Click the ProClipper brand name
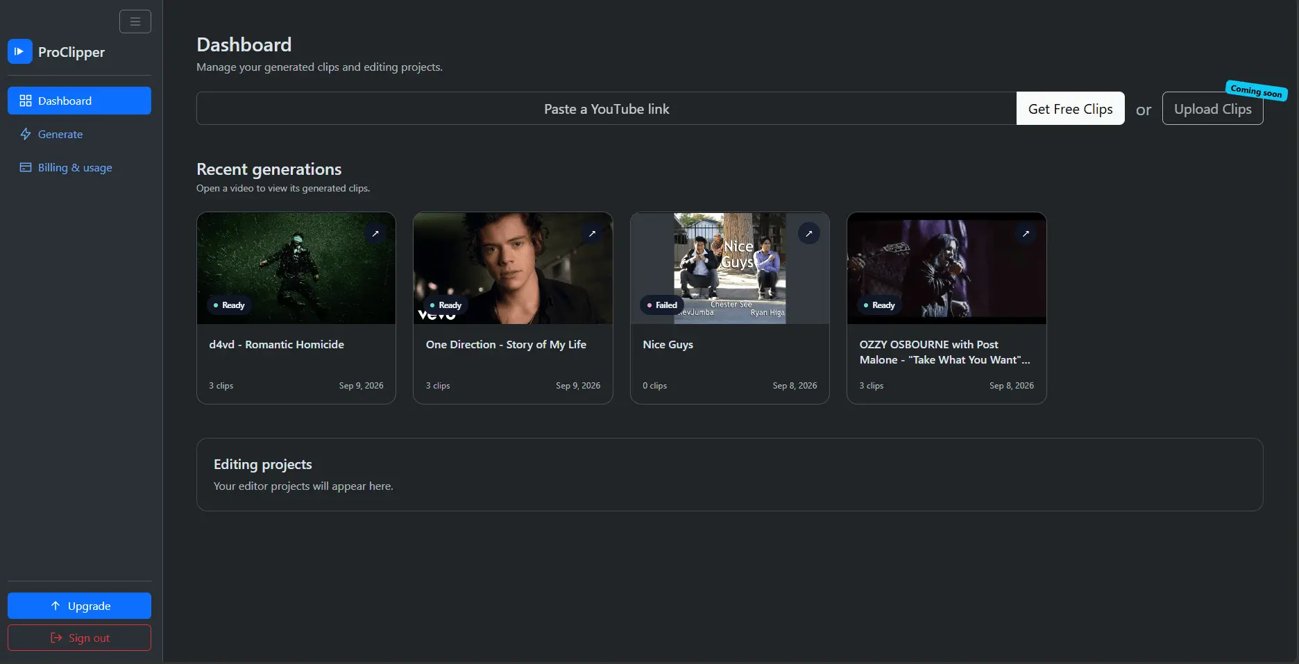1299x664 pixels. (x=71, y=52)
